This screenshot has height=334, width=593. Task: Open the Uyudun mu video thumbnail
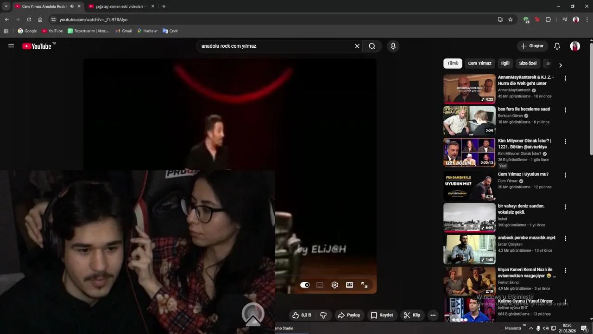click(x=469, y=186)
